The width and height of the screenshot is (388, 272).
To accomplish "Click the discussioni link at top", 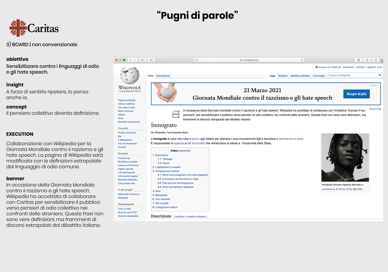I will (348, 67).
